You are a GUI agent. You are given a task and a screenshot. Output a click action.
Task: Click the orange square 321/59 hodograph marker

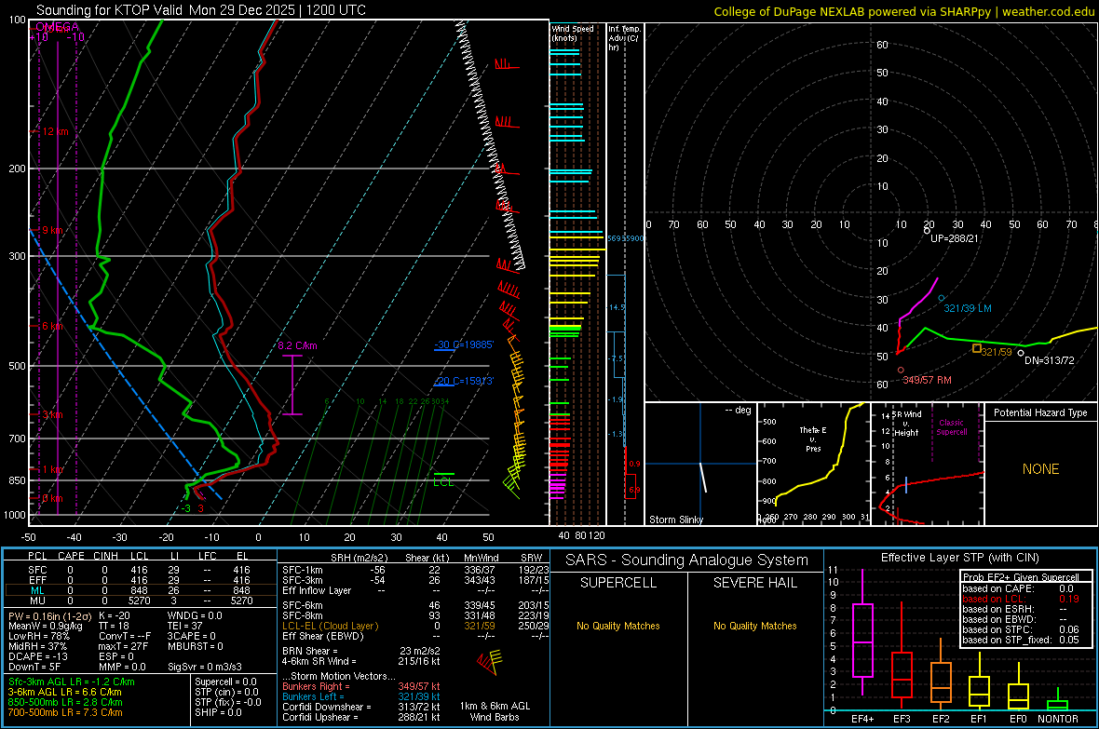click(x=976, y=348)
